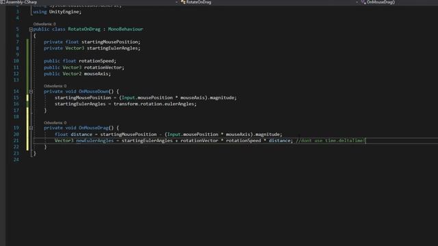This screenshot has height=246, width=438.
Task: Click "newEulerAngles" on line 21
Action: (x=94, y=141)
